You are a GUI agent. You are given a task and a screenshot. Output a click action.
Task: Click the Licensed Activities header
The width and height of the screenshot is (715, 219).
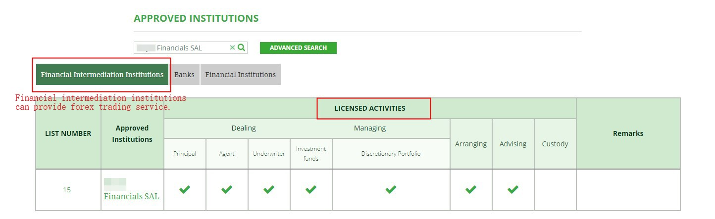pyautogui.click(x=370, y=108)
